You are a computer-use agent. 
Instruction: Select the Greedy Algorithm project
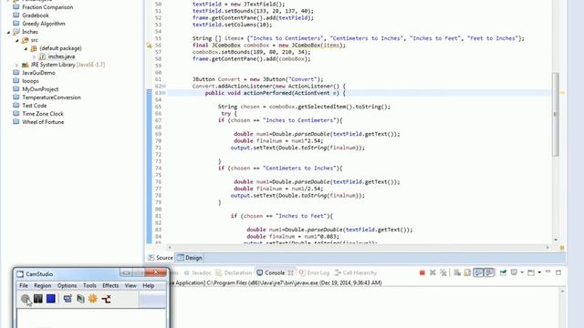[44, 24]
